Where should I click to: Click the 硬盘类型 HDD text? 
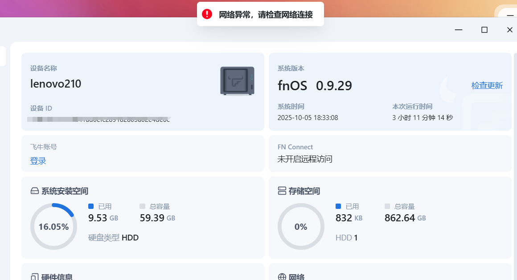click(x=113, y=238)
